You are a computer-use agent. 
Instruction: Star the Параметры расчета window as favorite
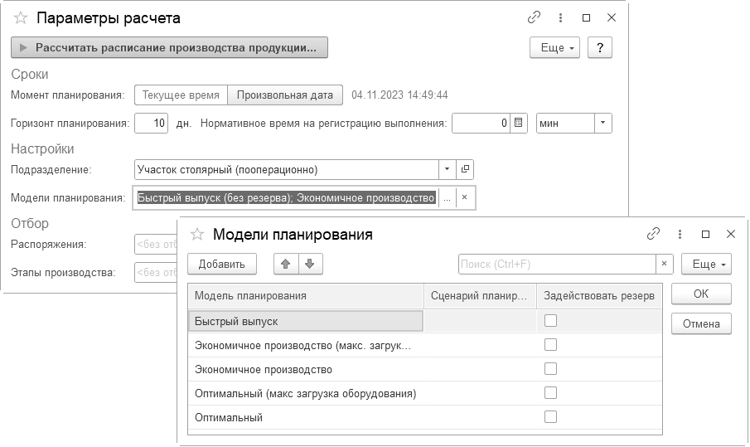click(x=21, y=17)
